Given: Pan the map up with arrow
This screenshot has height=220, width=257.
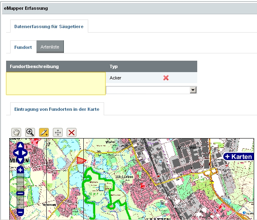Looking at the screenshot, I should pyautogui.click(x=20, y=146).
